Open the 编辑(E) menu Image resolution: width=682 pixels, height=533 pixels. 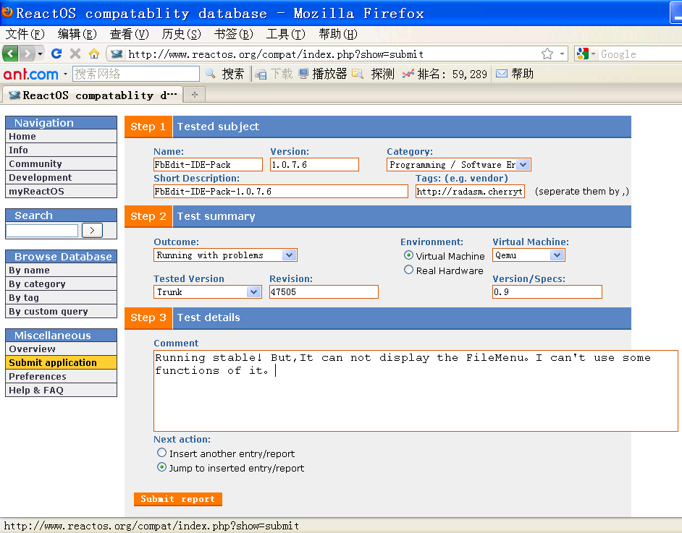click(77, 34)
